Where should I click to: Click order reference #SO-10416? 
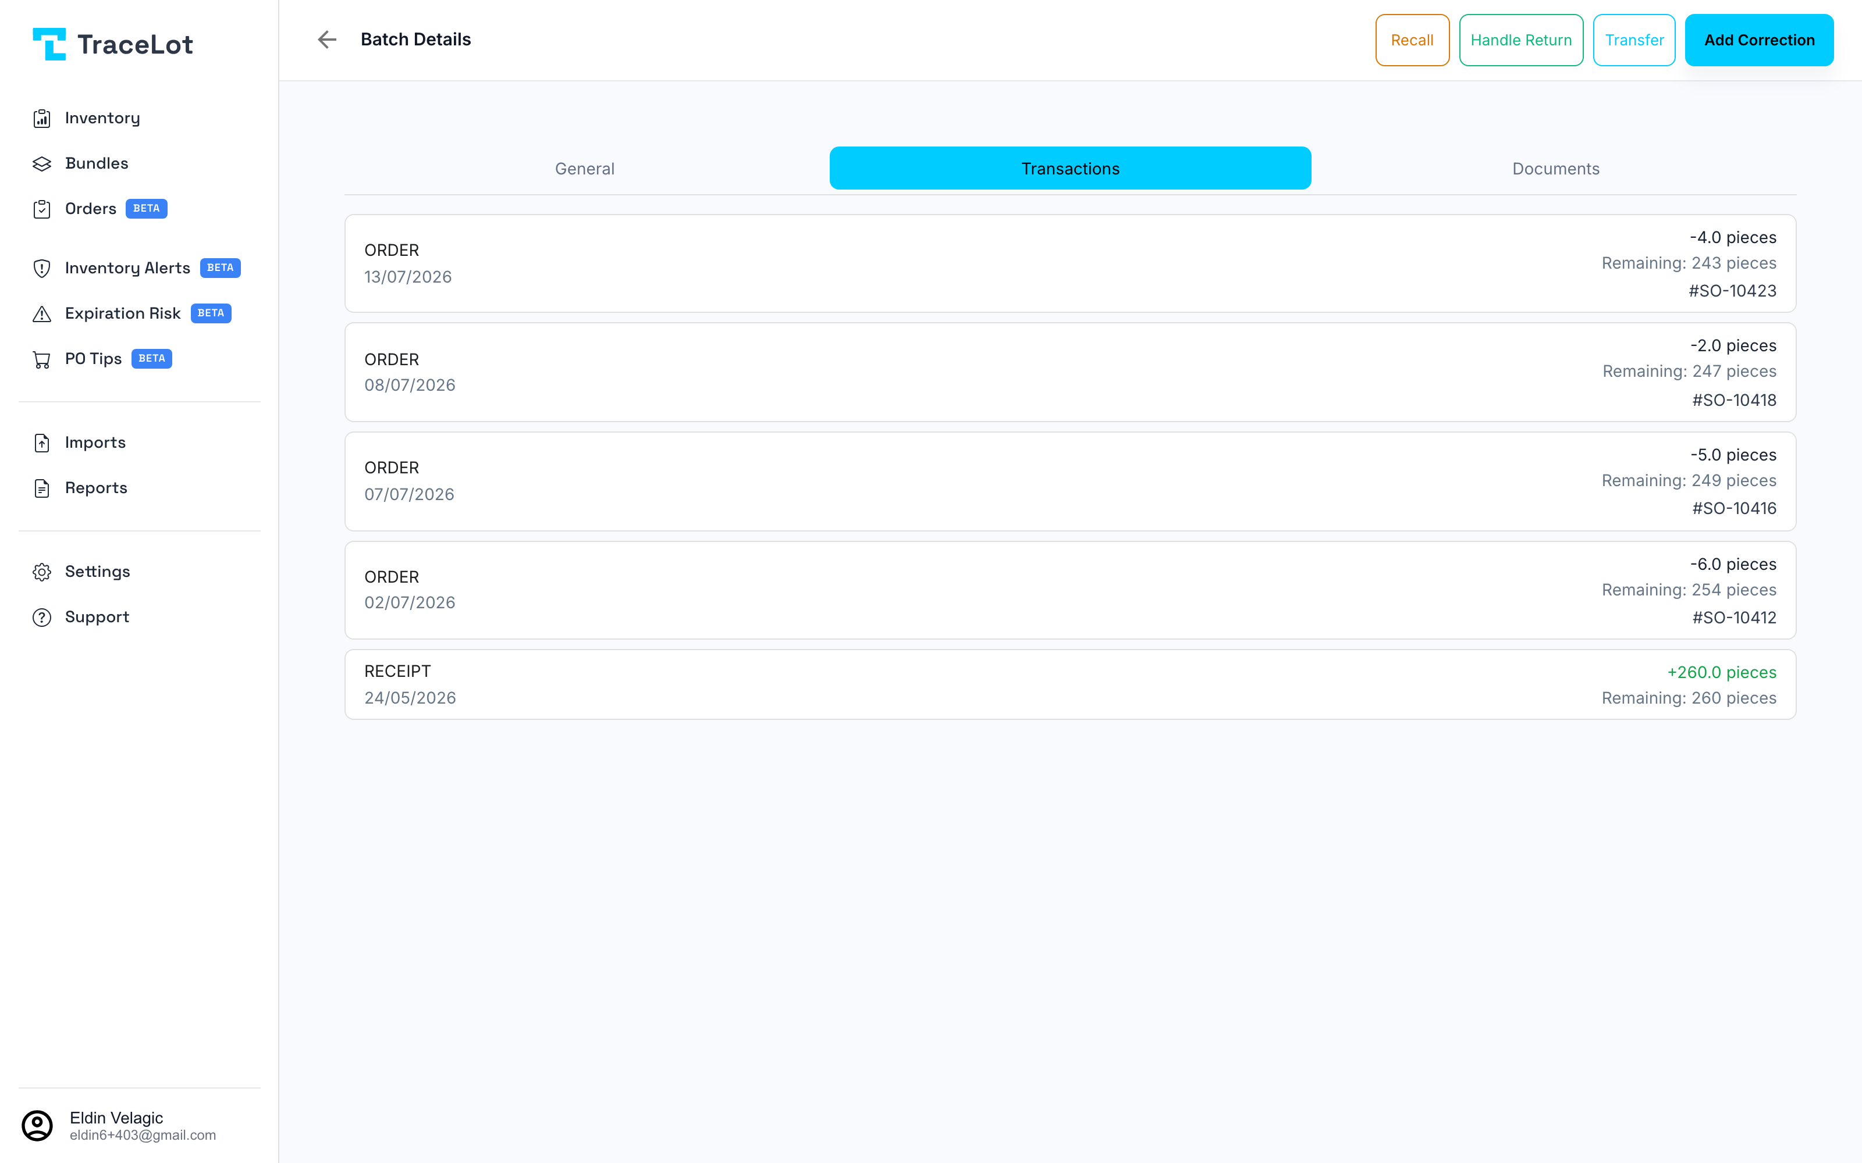pyautogui.click(x=1733, y=509)
